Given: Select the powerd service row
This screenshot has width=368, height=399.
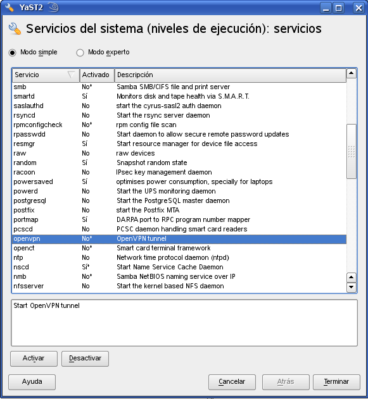Looking at the screenshot, I should pyautogui.click(x=179, y=191).
